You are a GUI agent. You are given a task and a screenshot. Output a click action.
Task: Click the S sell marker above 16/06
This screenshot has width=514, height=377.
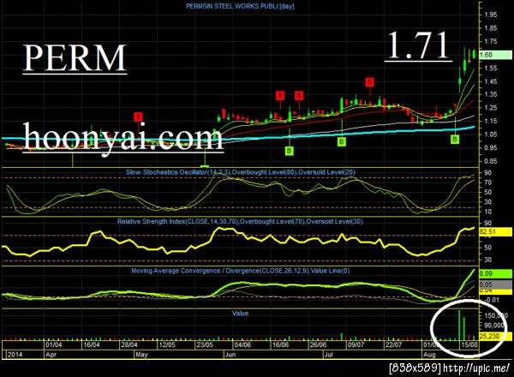(x=280, y=95)
